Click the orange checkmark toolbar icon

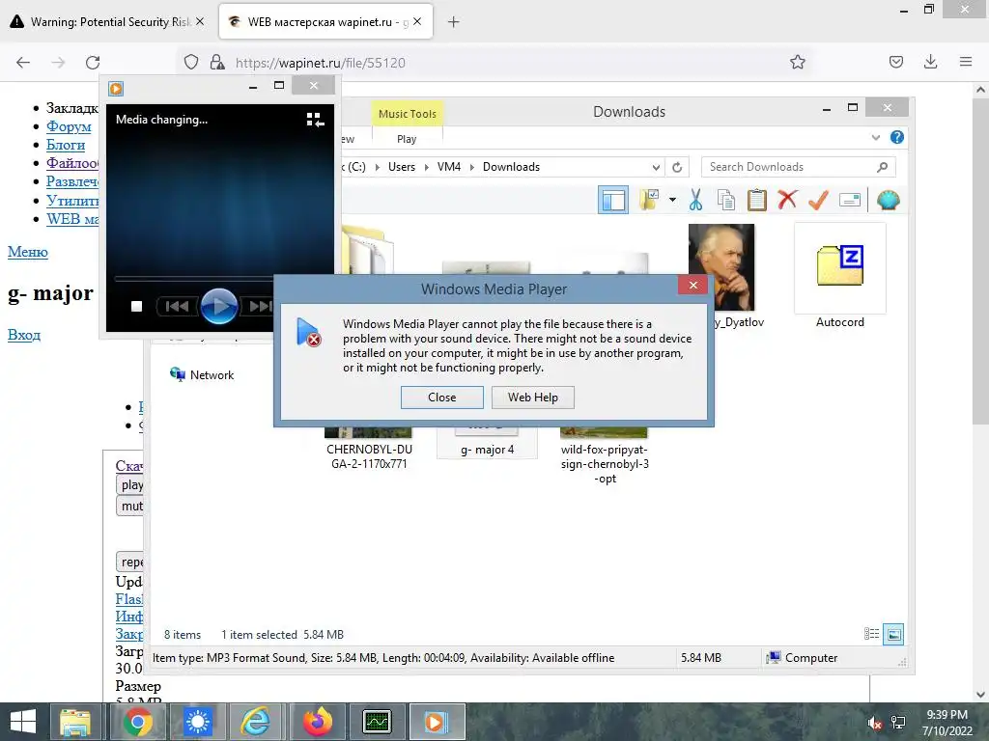click(x=818, y=201)
